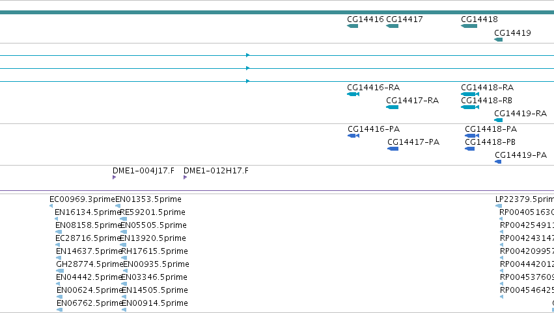
Task: Click the DME1-012H17.F purple arrow marker
Action: point(185,177)
